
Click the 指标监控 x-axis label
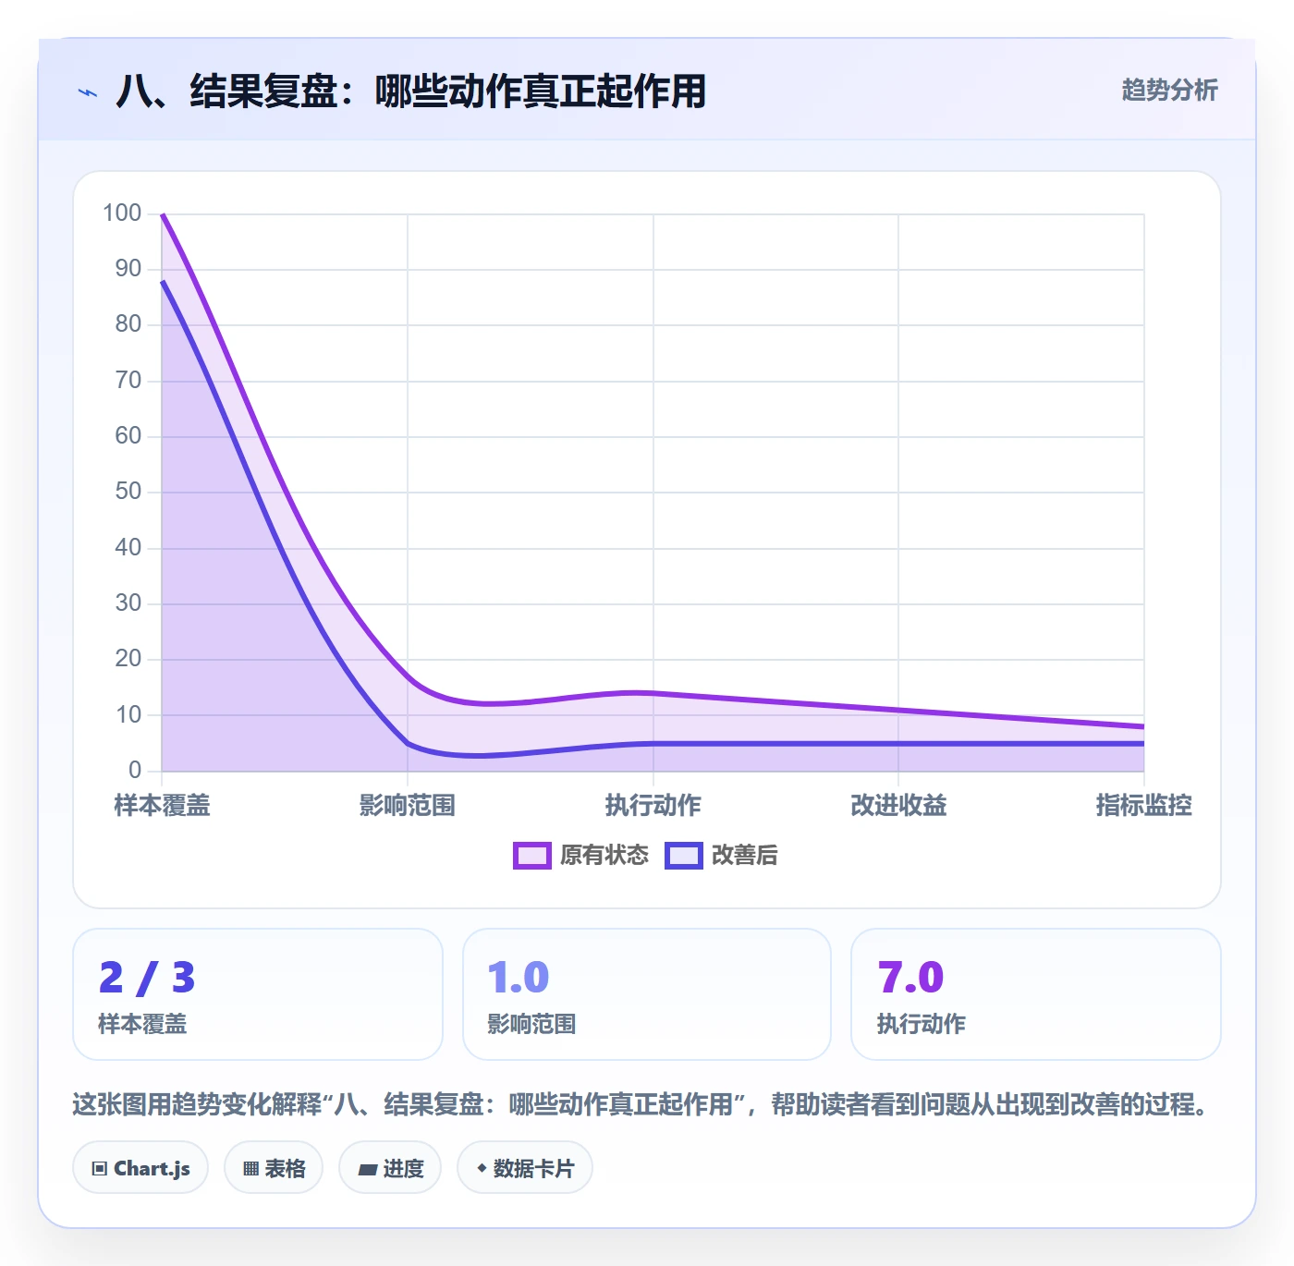pos(1143,806)
